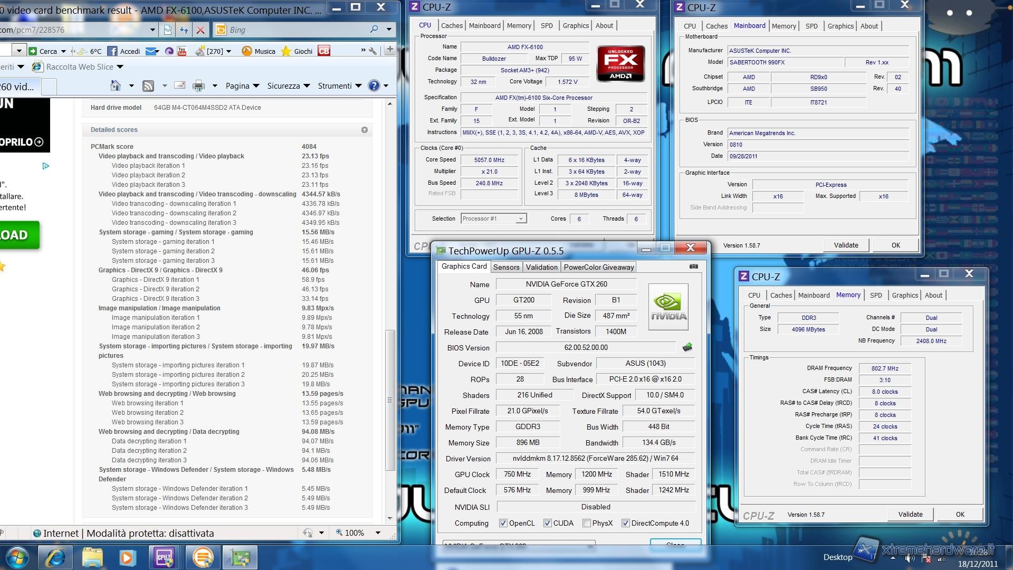Open the Caches tab in first CPU-Z
This screenshot has width=1013, height=570.
tap(452, 25)
